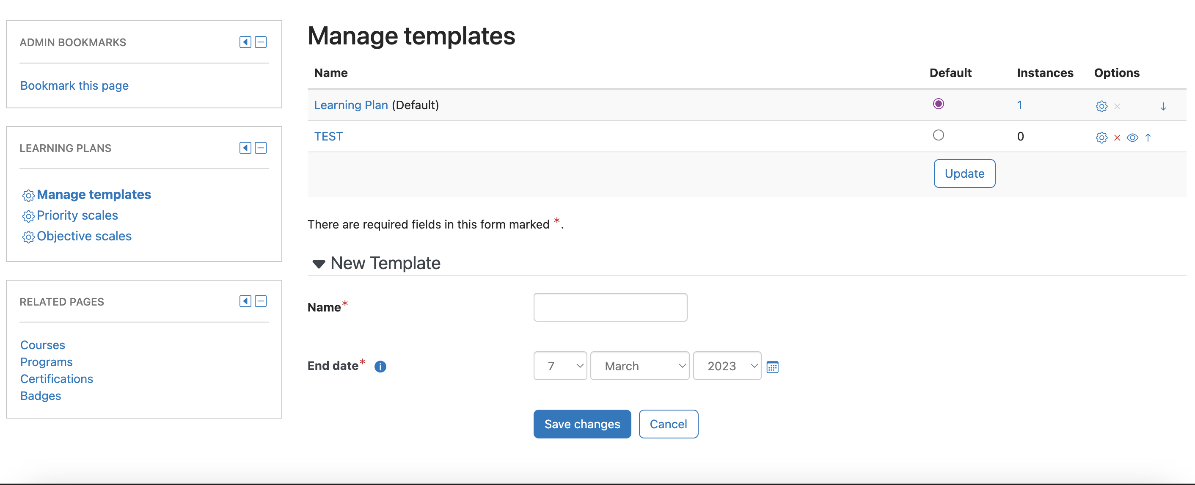1195x485 pixels.
Task: Open the End date calendar picker
Action: point(772,367)
